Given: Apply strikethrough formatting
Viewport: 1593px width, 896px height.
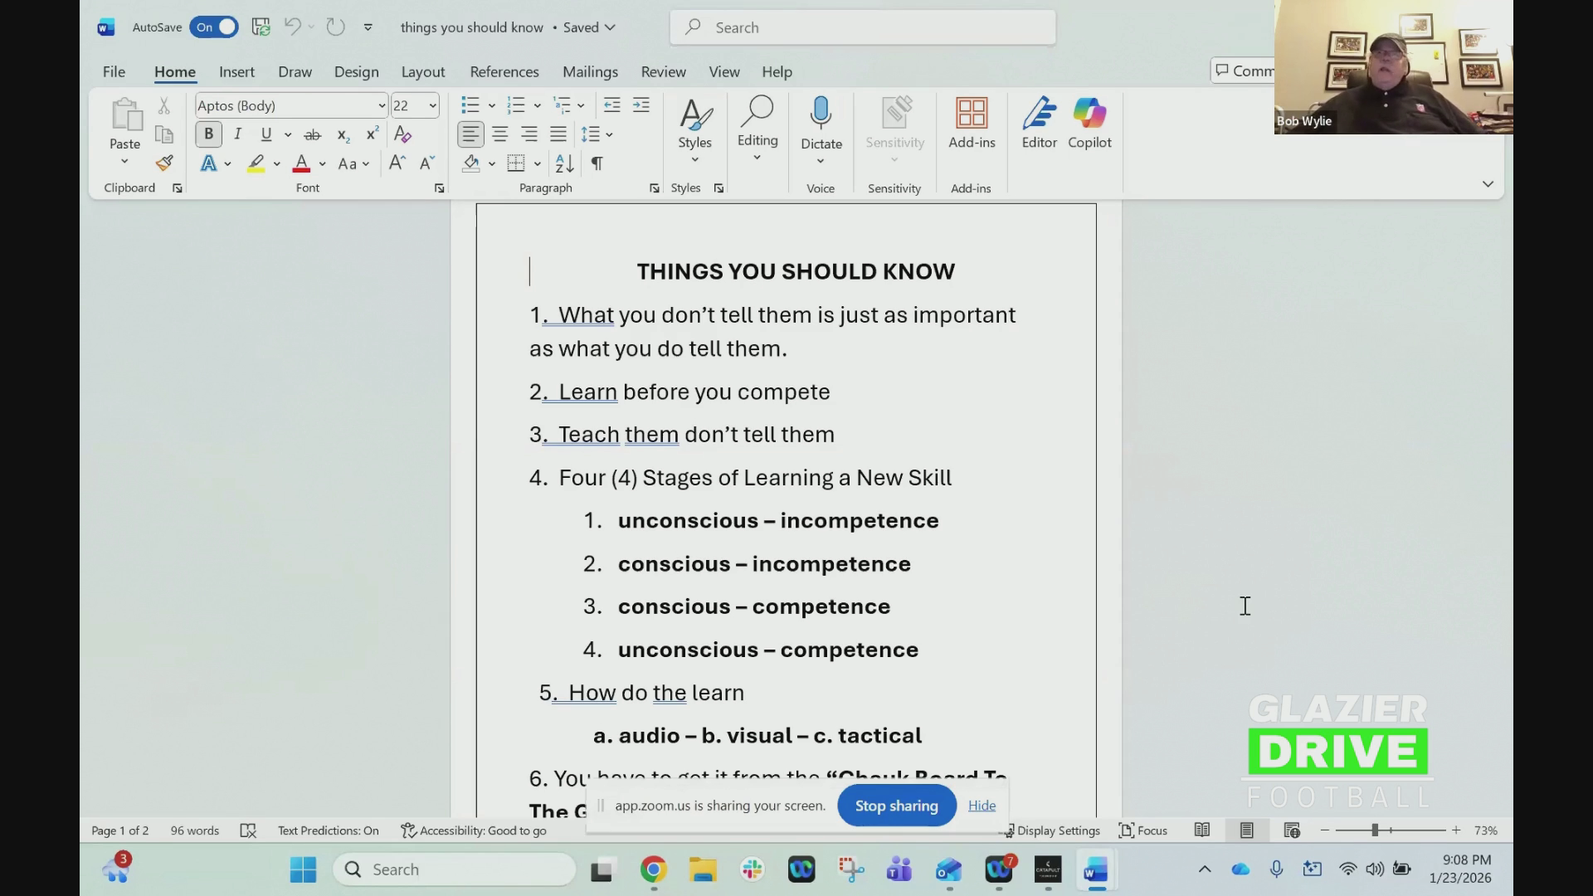Looking at the screenshot, I should coord(312,134).
